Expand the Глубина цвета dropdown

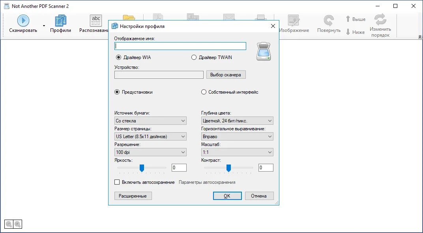pyautogui.click(x=237, y=121)
